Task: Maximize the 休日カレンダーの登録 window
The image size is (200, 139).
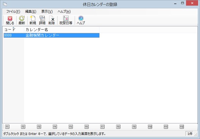Action: tap(183, 3)
